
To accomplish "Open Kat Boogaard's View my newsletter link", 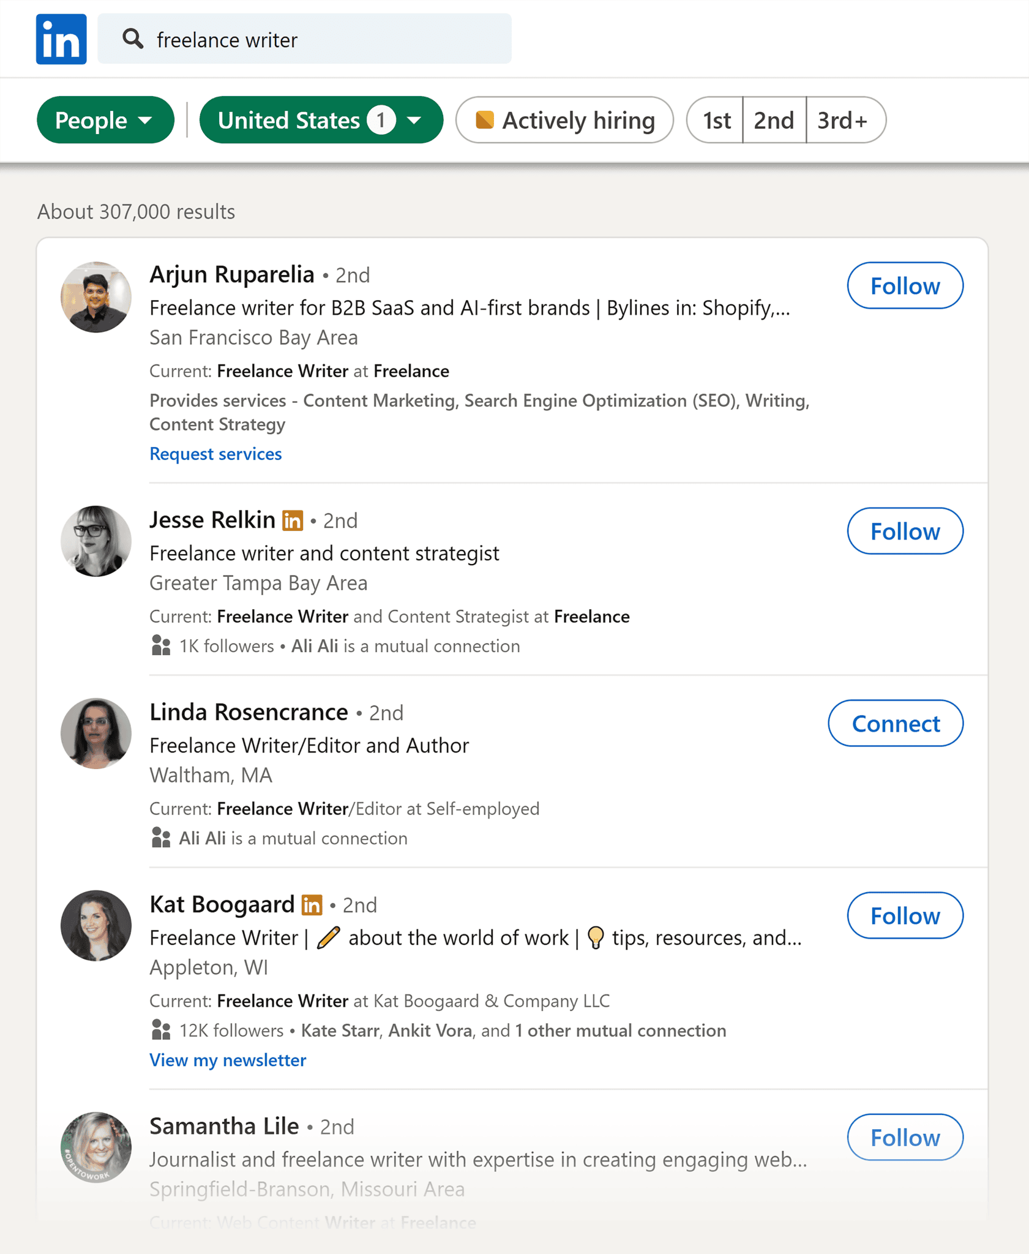I will [228, 1060].
